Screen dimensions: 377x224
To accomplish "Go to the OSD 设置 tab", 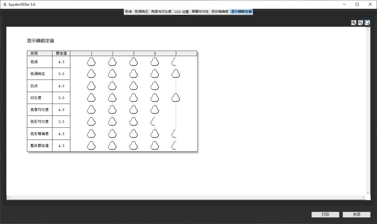I will (x=181, y=12).
